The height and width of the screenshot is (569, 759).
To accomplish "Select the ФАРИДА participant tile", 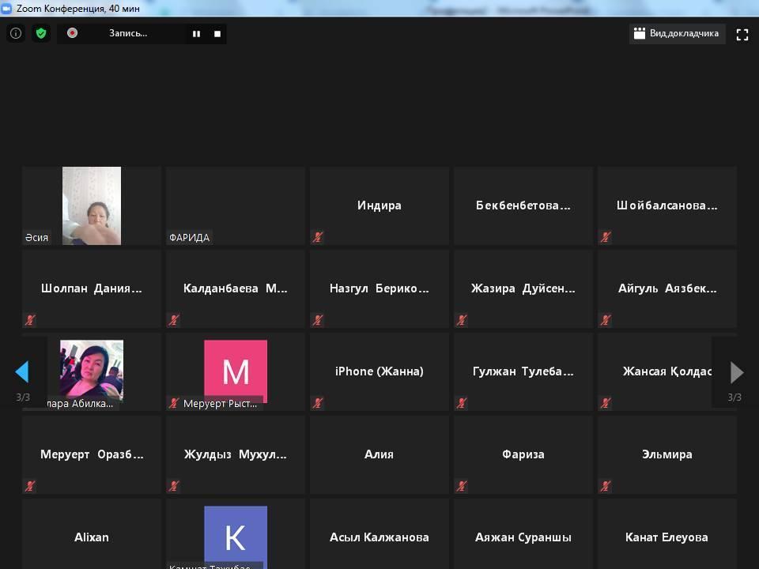I will [236, 205].
